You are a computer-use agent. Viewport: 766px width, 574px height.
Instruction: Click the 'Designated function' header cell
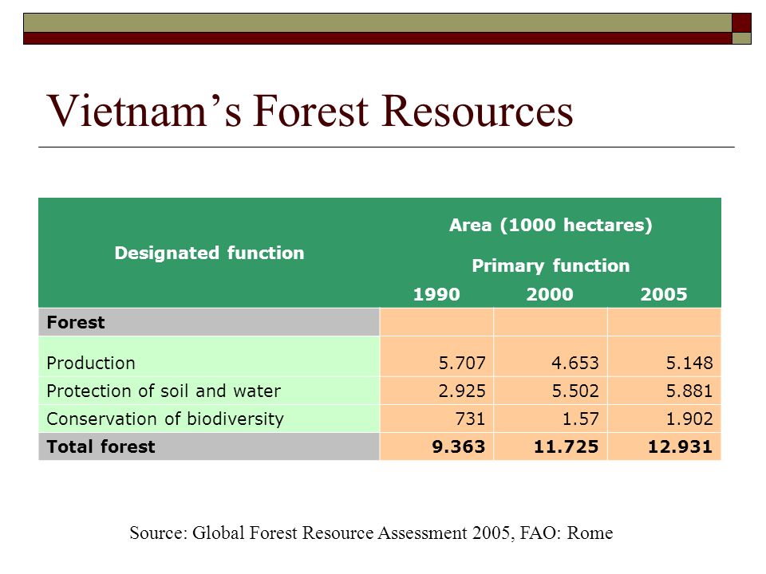209,253
